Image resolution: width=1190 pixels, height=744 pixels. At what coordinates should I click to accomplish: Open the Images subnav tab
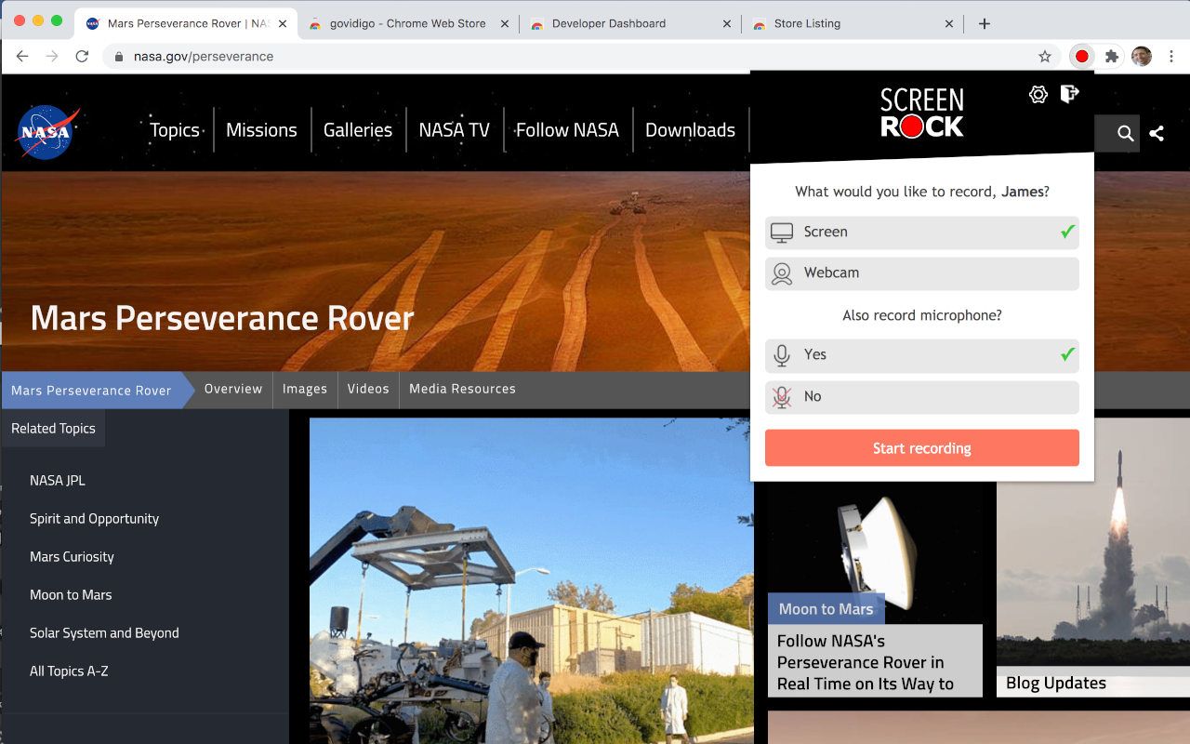pos(305,389)
